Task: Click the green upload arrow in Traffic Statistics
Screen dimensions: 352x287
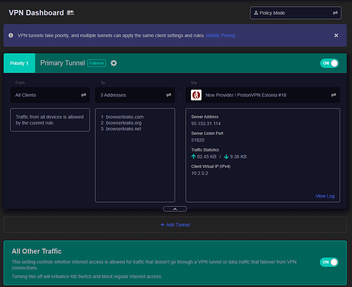Action: [x=194, y=156]
